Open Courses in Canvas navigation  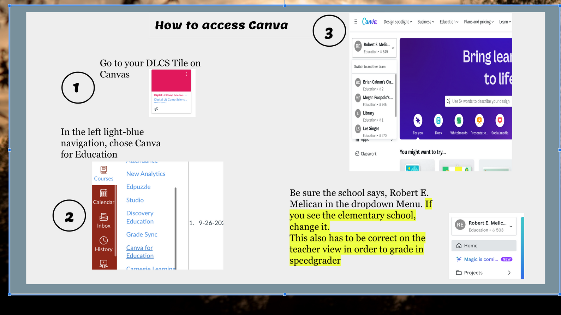(x=104, y=173)
